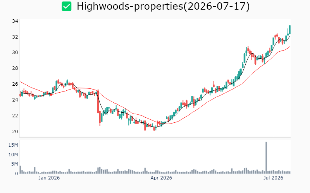Click the 15M volume axis label
This screenshot has height=193, width=310.
tap(13, 145)
